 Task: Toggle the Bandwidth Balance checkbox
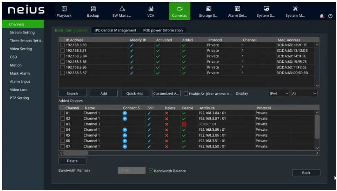point(151,171)
